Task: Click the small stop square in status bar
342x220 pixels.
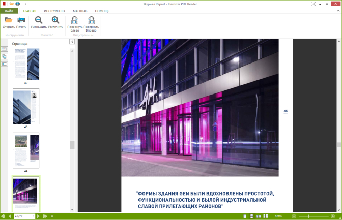Action: point(52,216)
